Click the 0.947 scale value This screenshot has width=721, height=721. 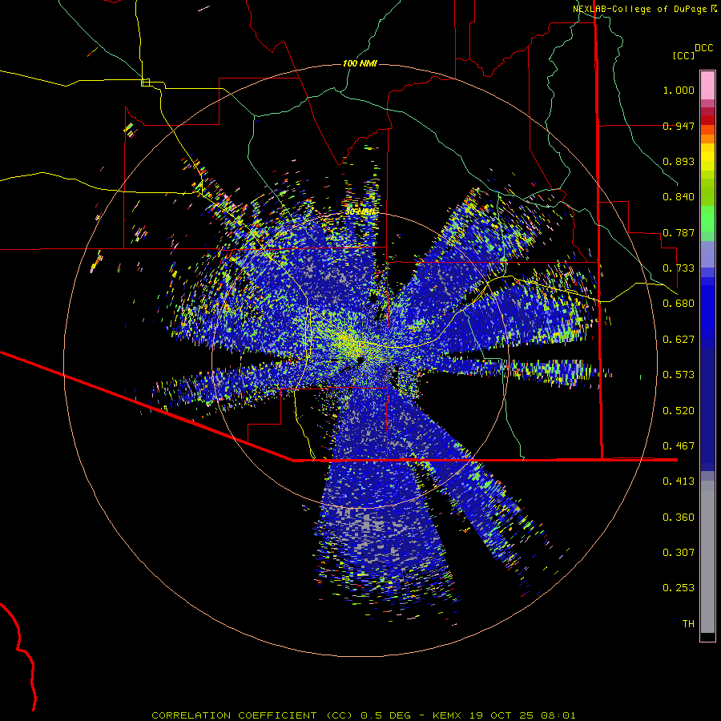click(x=679, y=126)
